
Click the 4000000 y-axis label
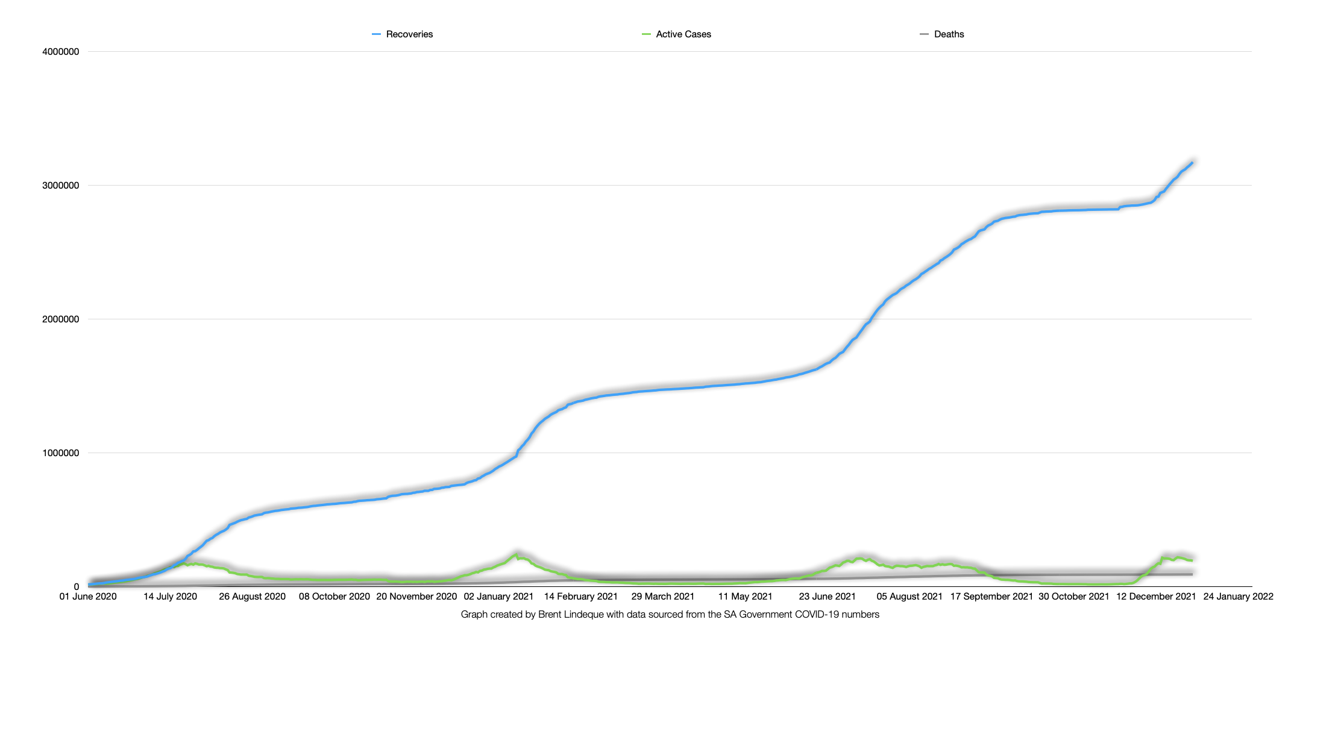coord(60,52)
